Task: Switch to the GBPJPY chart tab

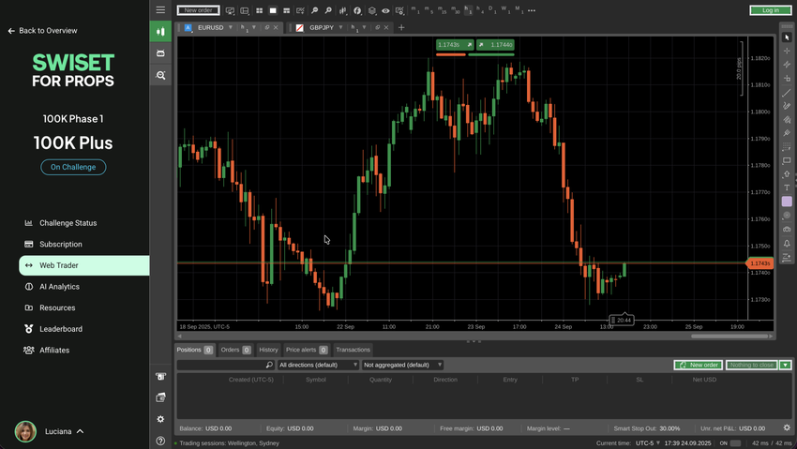Action: pyautogui.click(x=321, y=28)
